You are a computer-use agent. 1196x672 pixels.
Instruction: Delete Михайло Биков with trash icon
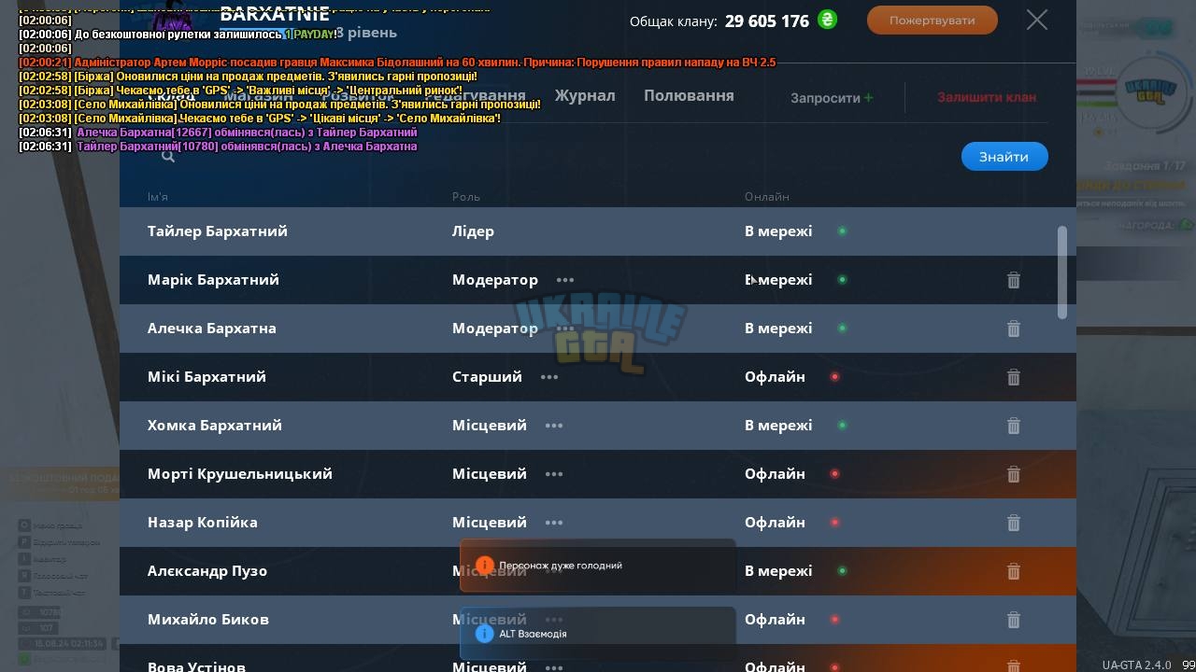point(1014,620)
